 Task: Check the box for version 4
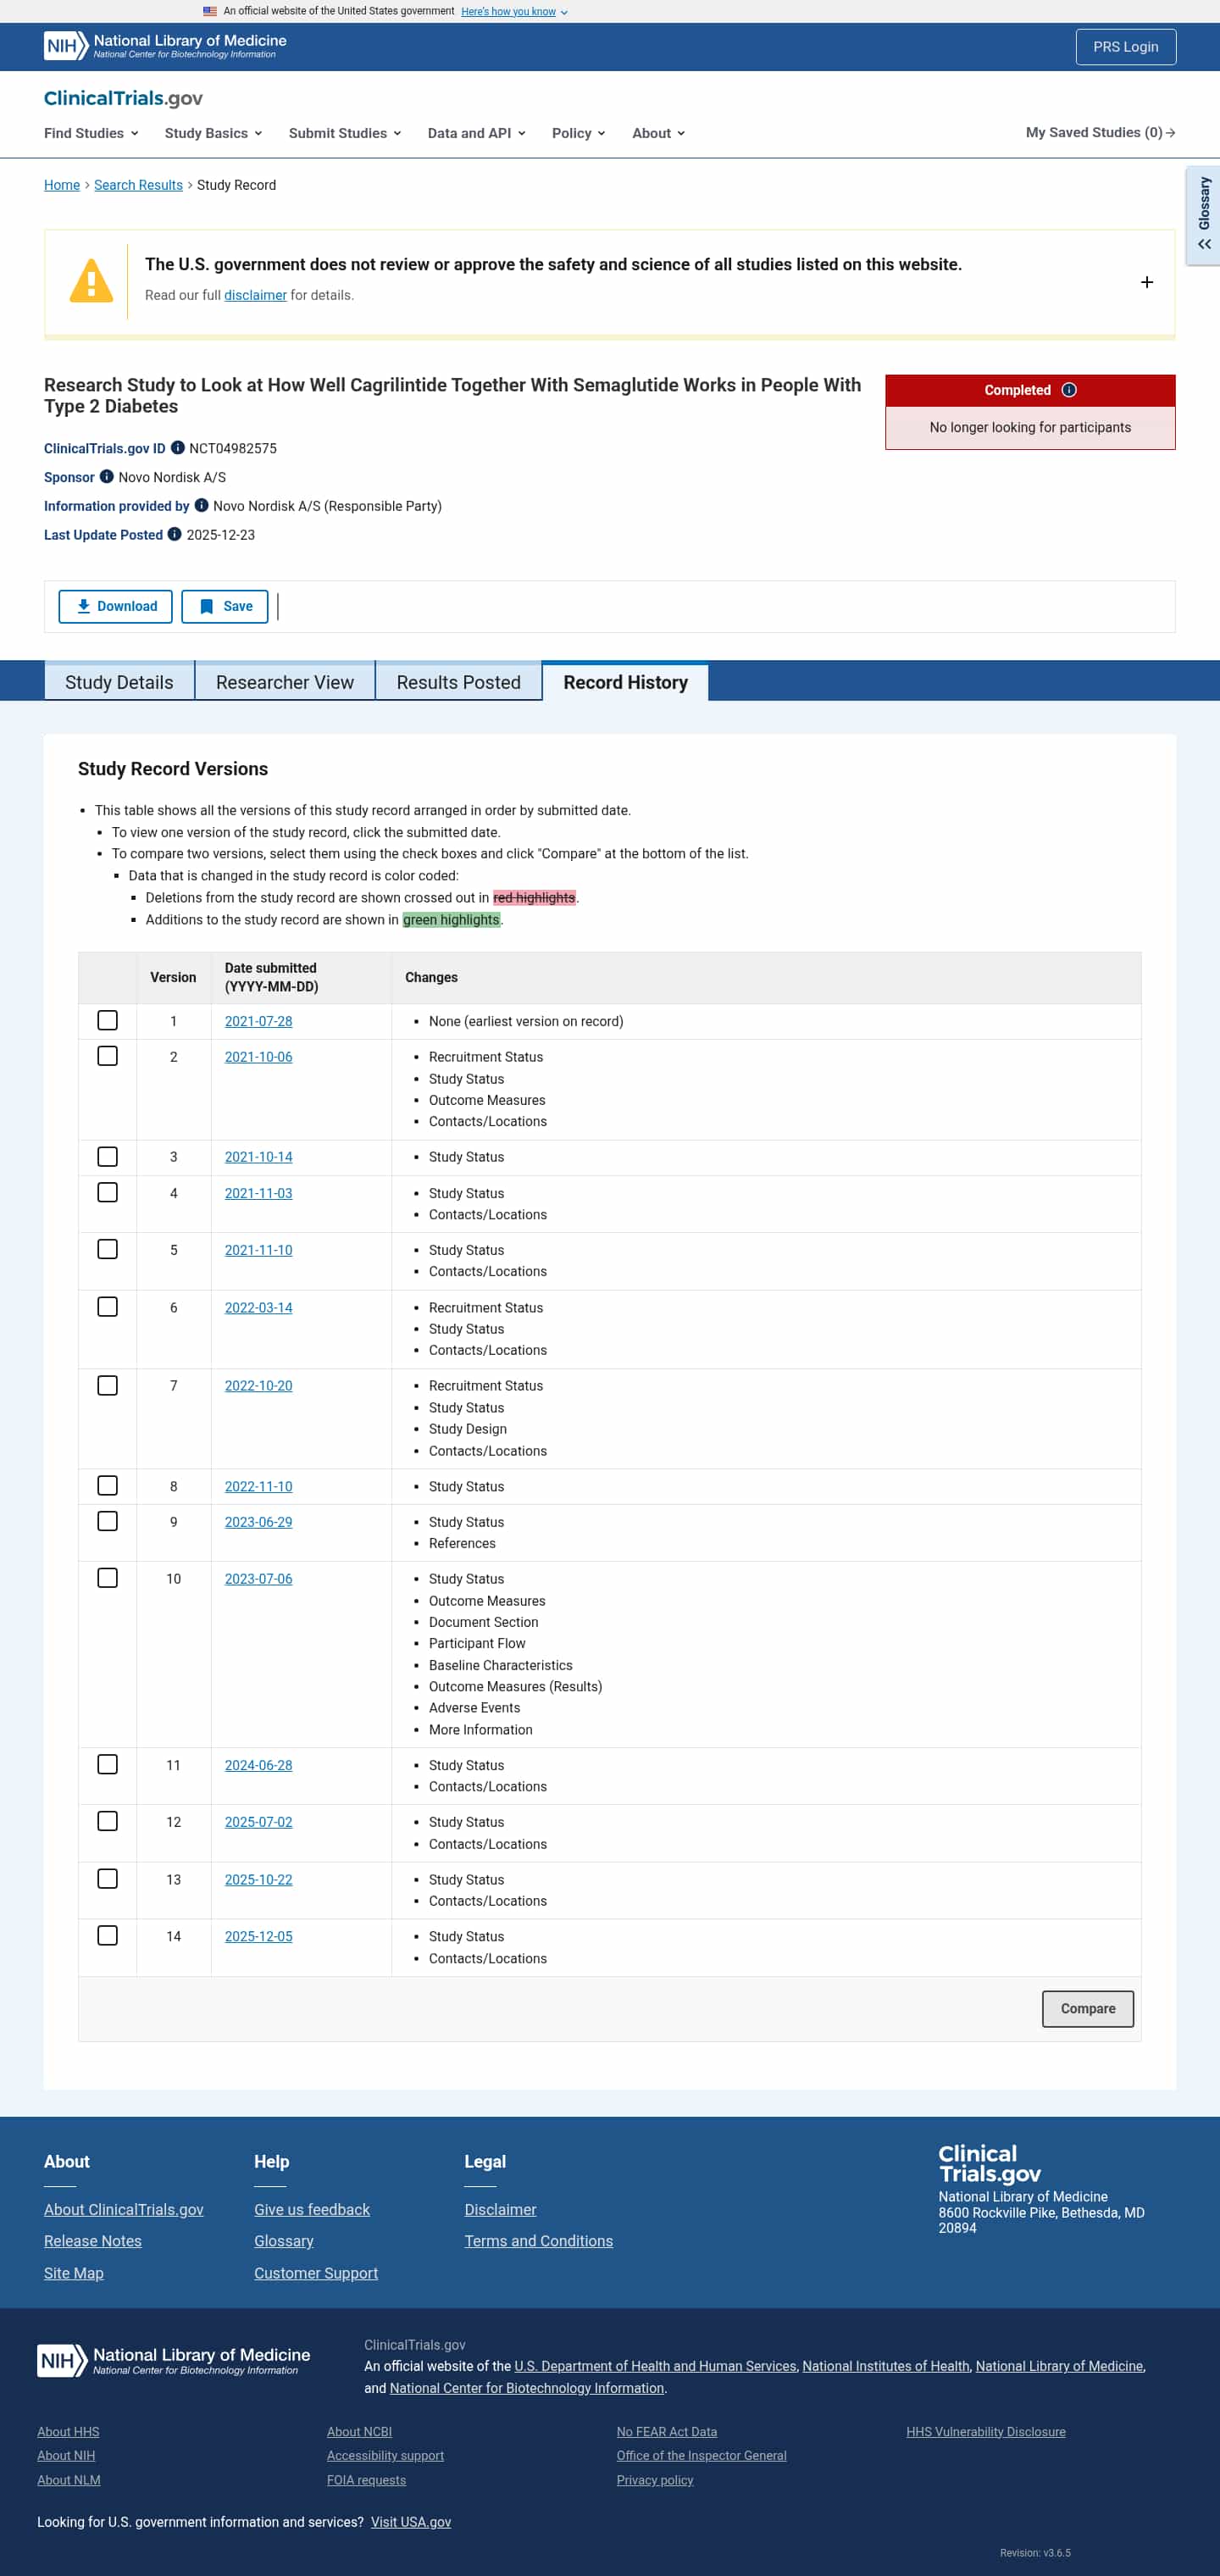108,1192
